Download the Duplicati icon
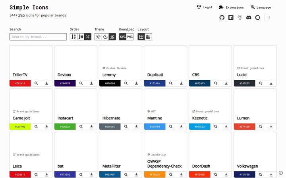286x178 pixels. (181, 83)
